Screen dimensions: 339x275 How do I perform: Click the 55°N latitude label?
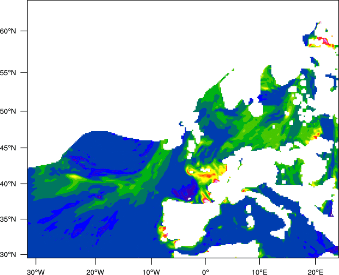click(8, 72)
